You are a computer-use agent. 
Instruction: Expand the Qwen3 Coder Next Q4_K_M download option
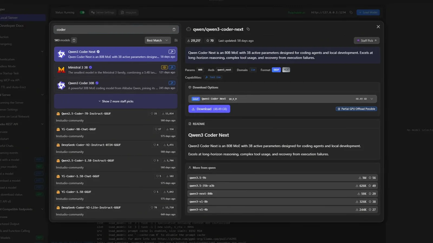tap(283, 99)
